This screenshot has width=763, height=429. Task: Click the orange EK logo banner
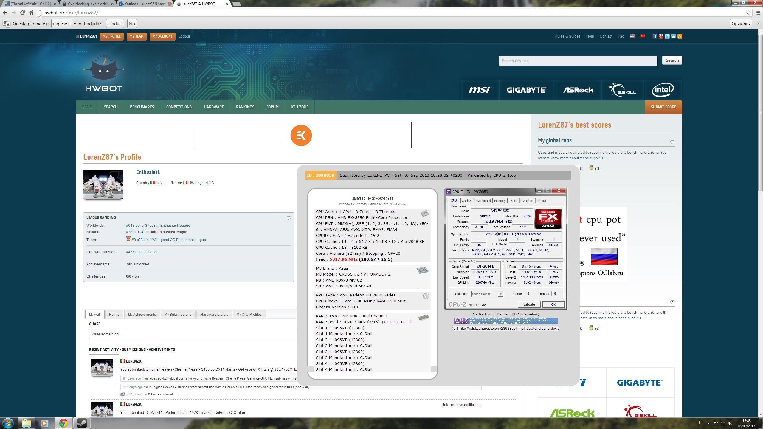click(301, 135)
